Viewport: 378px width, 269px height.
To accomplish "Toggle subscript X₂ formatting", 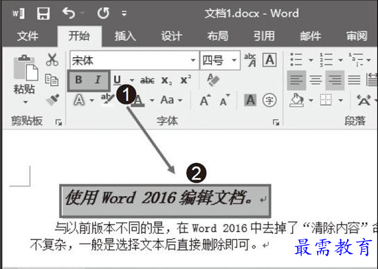I will (x=167, y=80).
